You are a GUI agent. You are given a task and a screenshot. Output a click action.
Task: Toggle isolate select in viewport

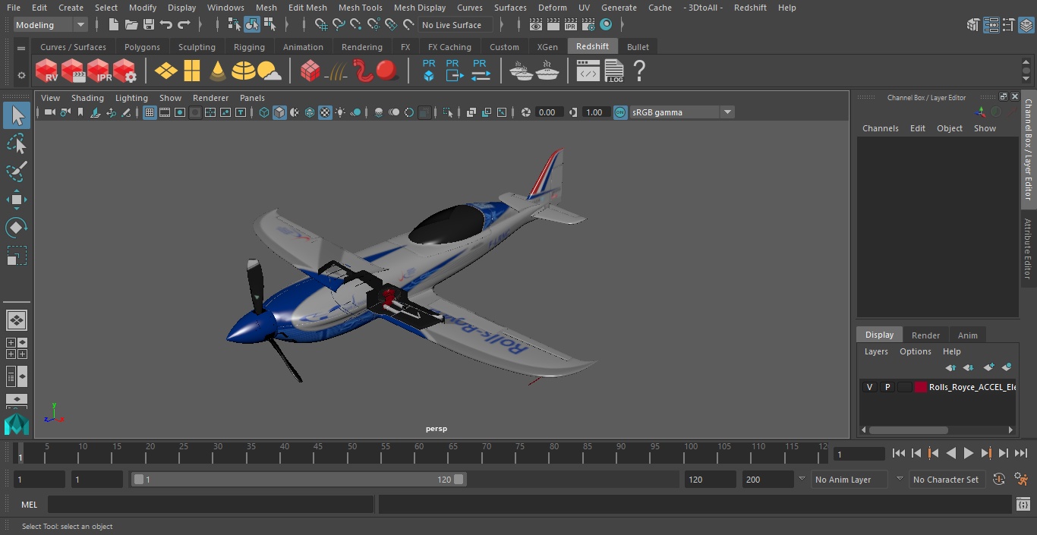tap(448, 112)
